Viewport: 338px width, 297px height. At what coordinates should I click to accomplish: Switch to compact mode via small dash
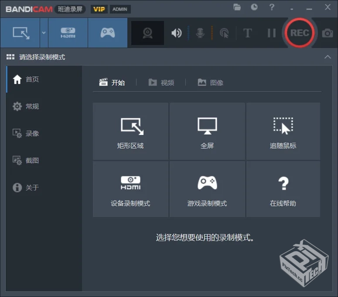pos(292,9)
